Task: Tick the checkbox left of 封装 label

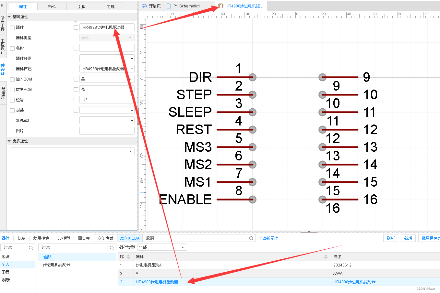Action: [x=12, y=111]
